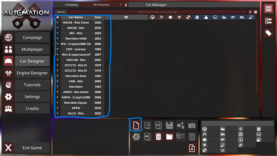Sort by checkered flag column header icon
This screenshot has height=156, width=277.
[161, 17]
